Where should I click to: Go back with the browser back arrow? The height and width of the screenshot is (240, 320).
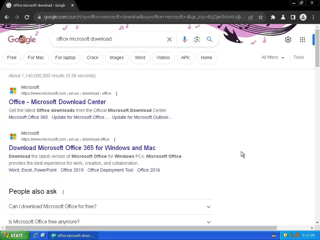click(7, 17)
